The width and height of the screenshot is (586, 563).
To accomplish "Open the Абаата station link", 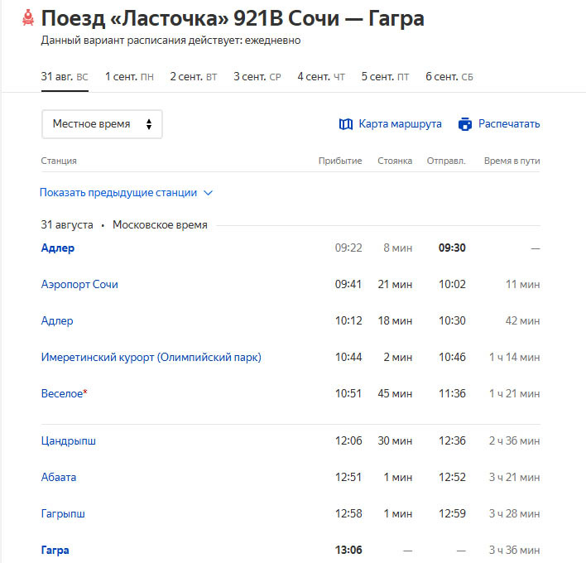I will point(59,477).
